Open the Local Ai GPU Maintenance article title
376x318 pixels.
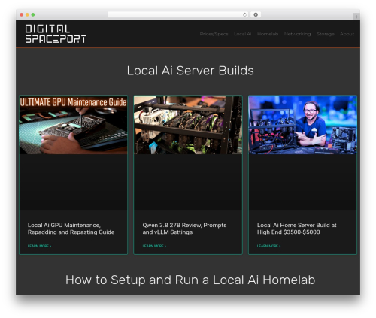coord(71,229)
